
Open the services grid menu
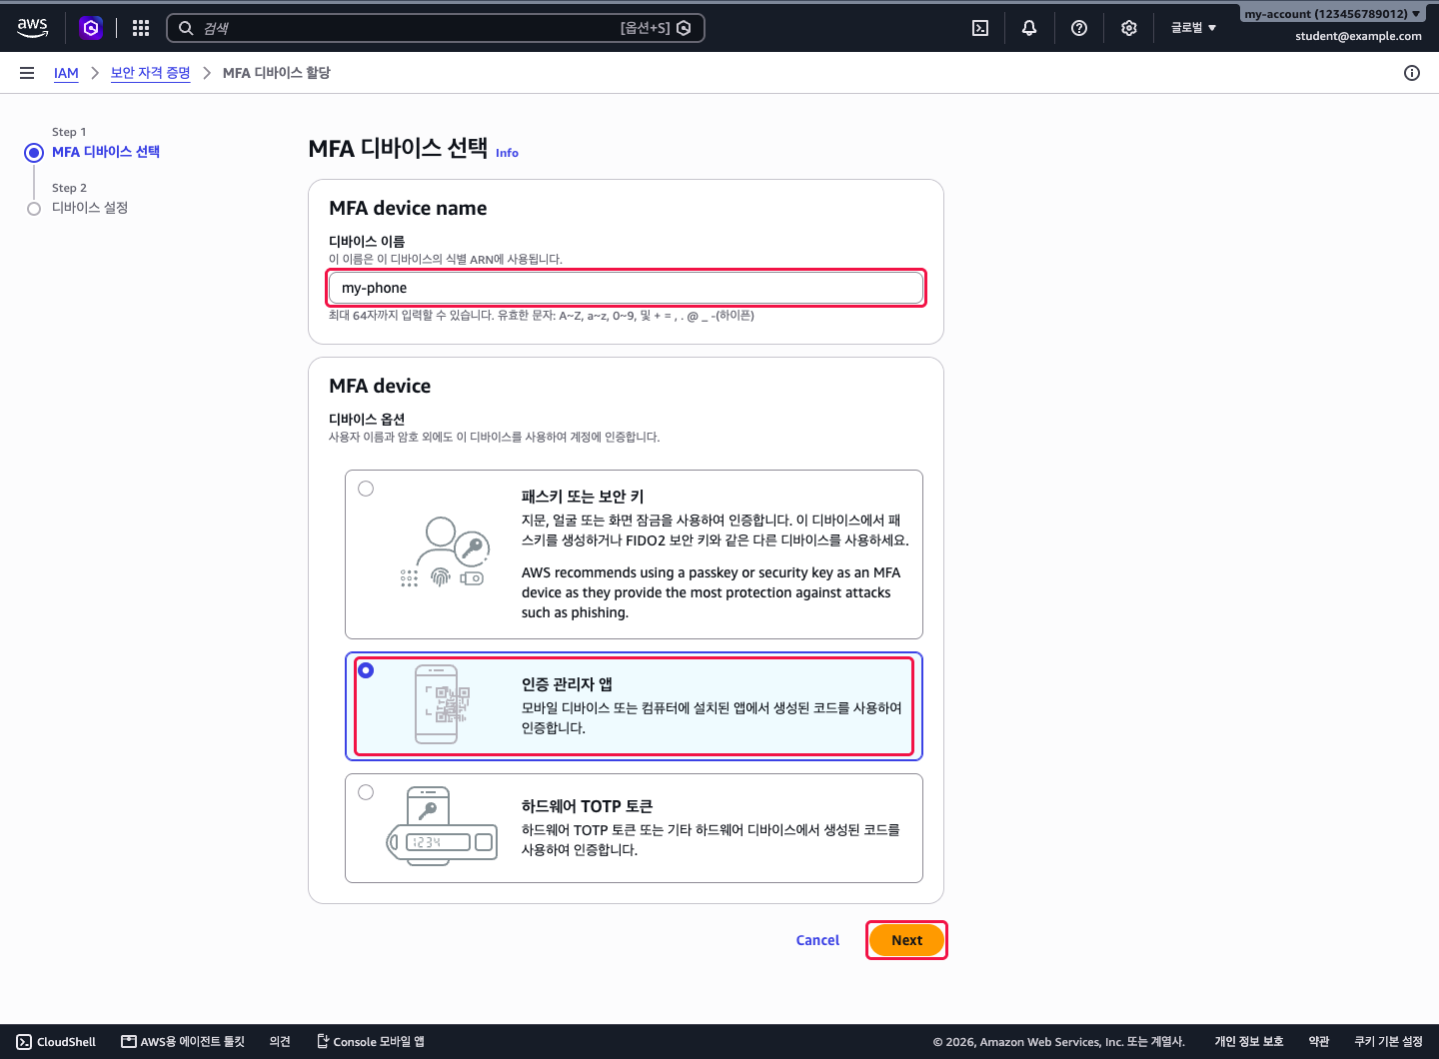141,28
